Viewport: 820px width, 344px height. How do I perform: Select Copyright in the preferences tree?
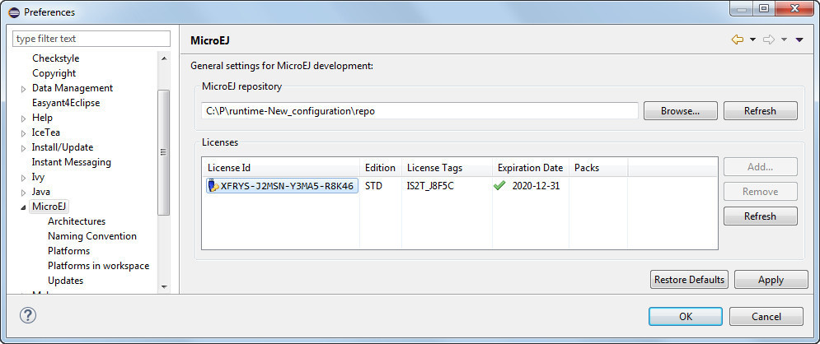pos(54,73)
